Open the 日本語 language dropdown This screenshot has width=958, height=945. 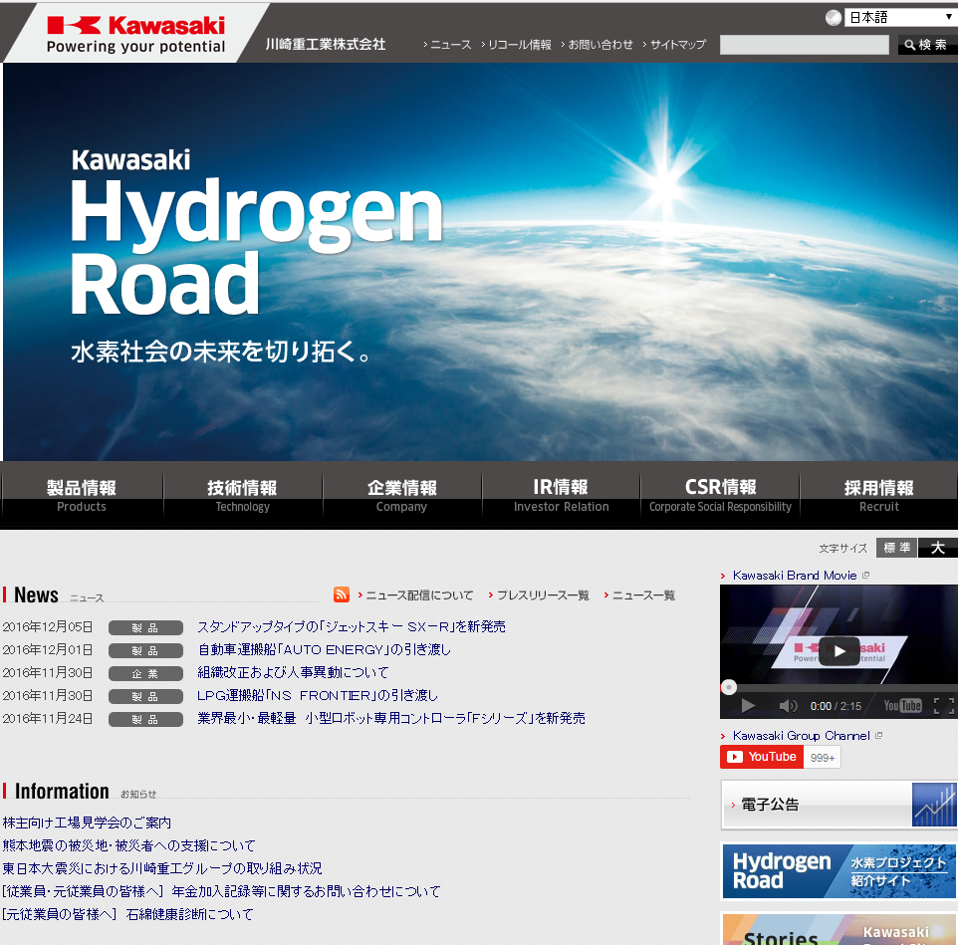(899, 17)
